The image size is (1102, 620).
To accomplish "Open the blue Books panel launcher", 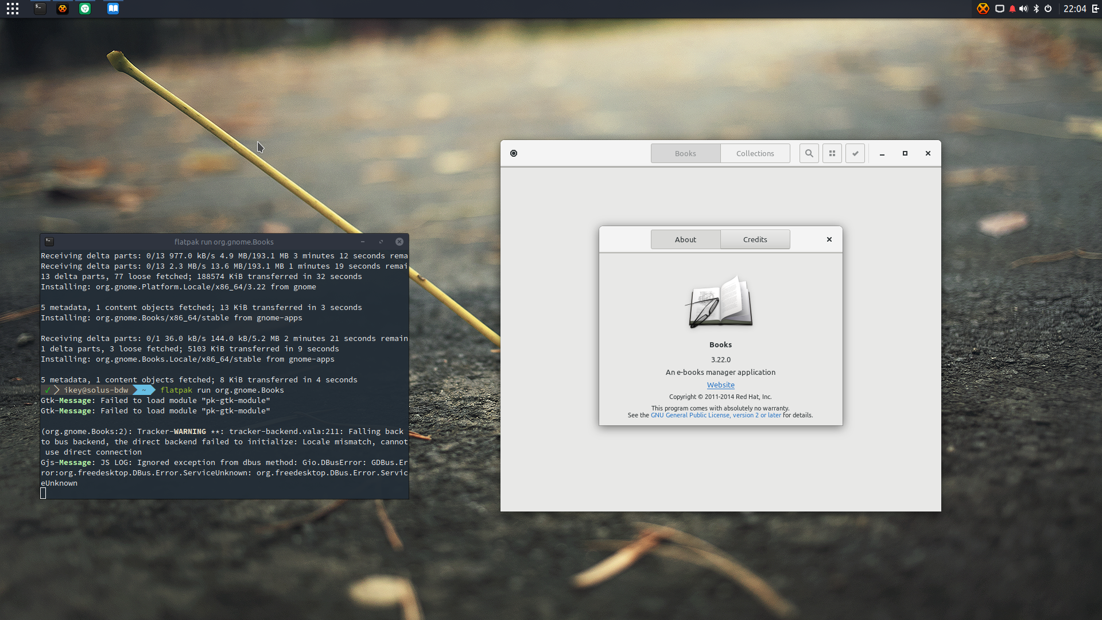I will [113, 9].
